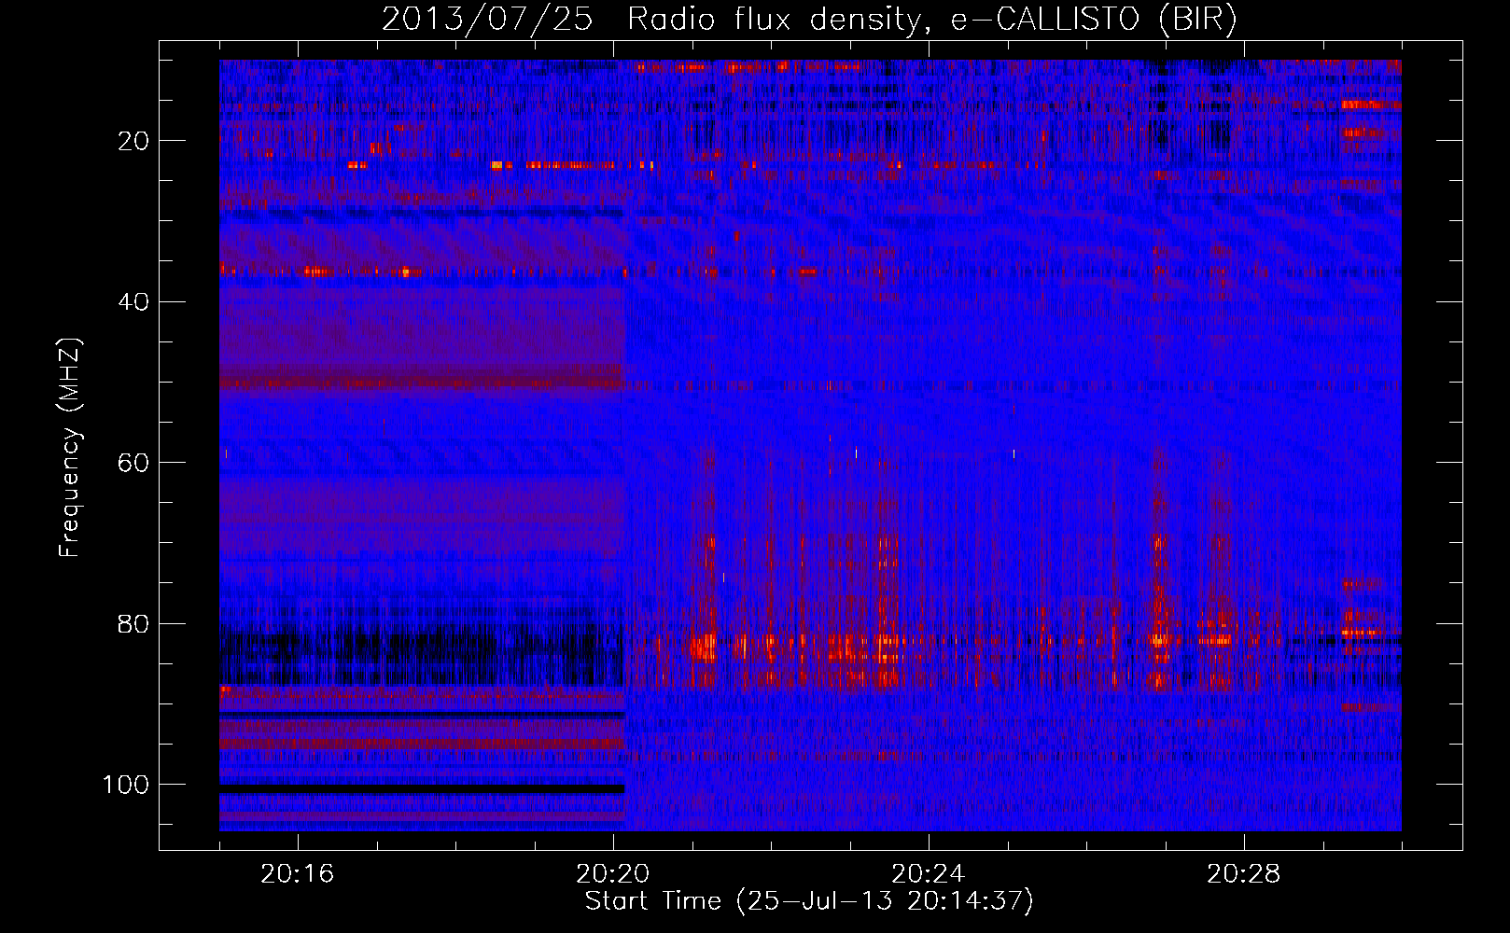Click the 20:16 time tick label
Screen dimensions: 1510x933
click(x=297, y=874)
